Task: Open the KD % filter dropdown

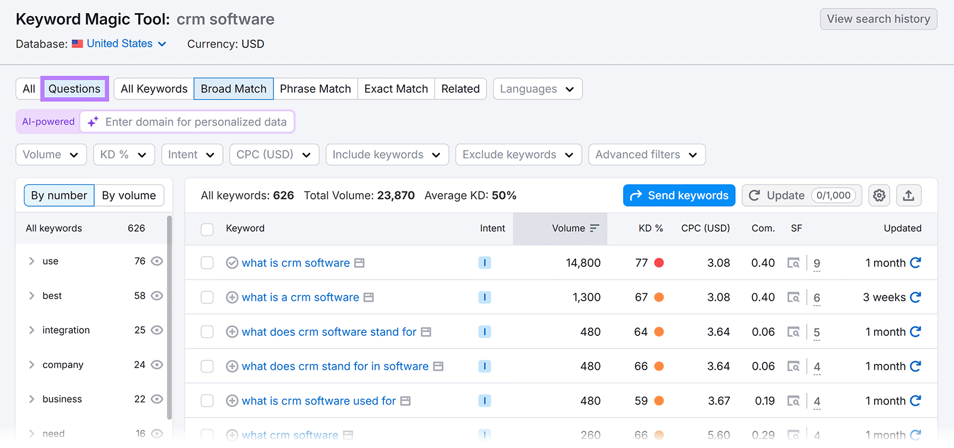Action: tap(124, 154)
